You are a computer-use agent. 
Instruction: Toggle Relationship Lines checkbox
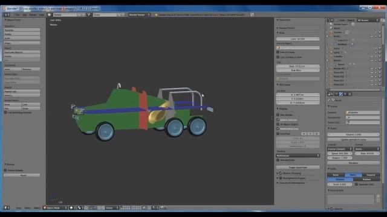tap(278, 128)
